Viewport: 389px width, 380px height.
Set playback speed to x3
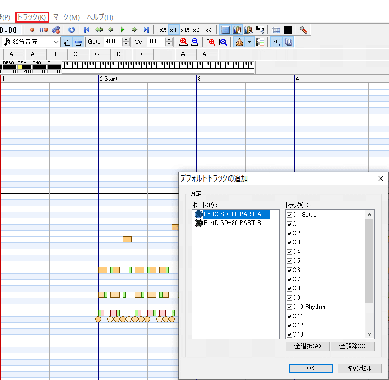[208, 30]
